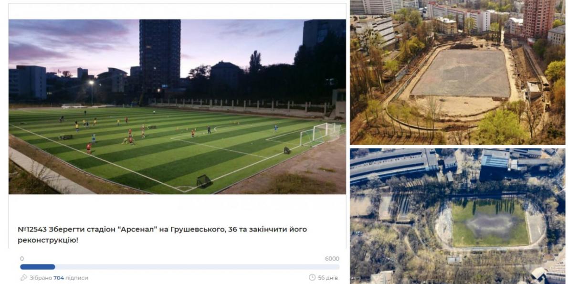Viewport: 568px width, 284px height.
Task: Click the bold 704 signatures count
Action: 59,278
